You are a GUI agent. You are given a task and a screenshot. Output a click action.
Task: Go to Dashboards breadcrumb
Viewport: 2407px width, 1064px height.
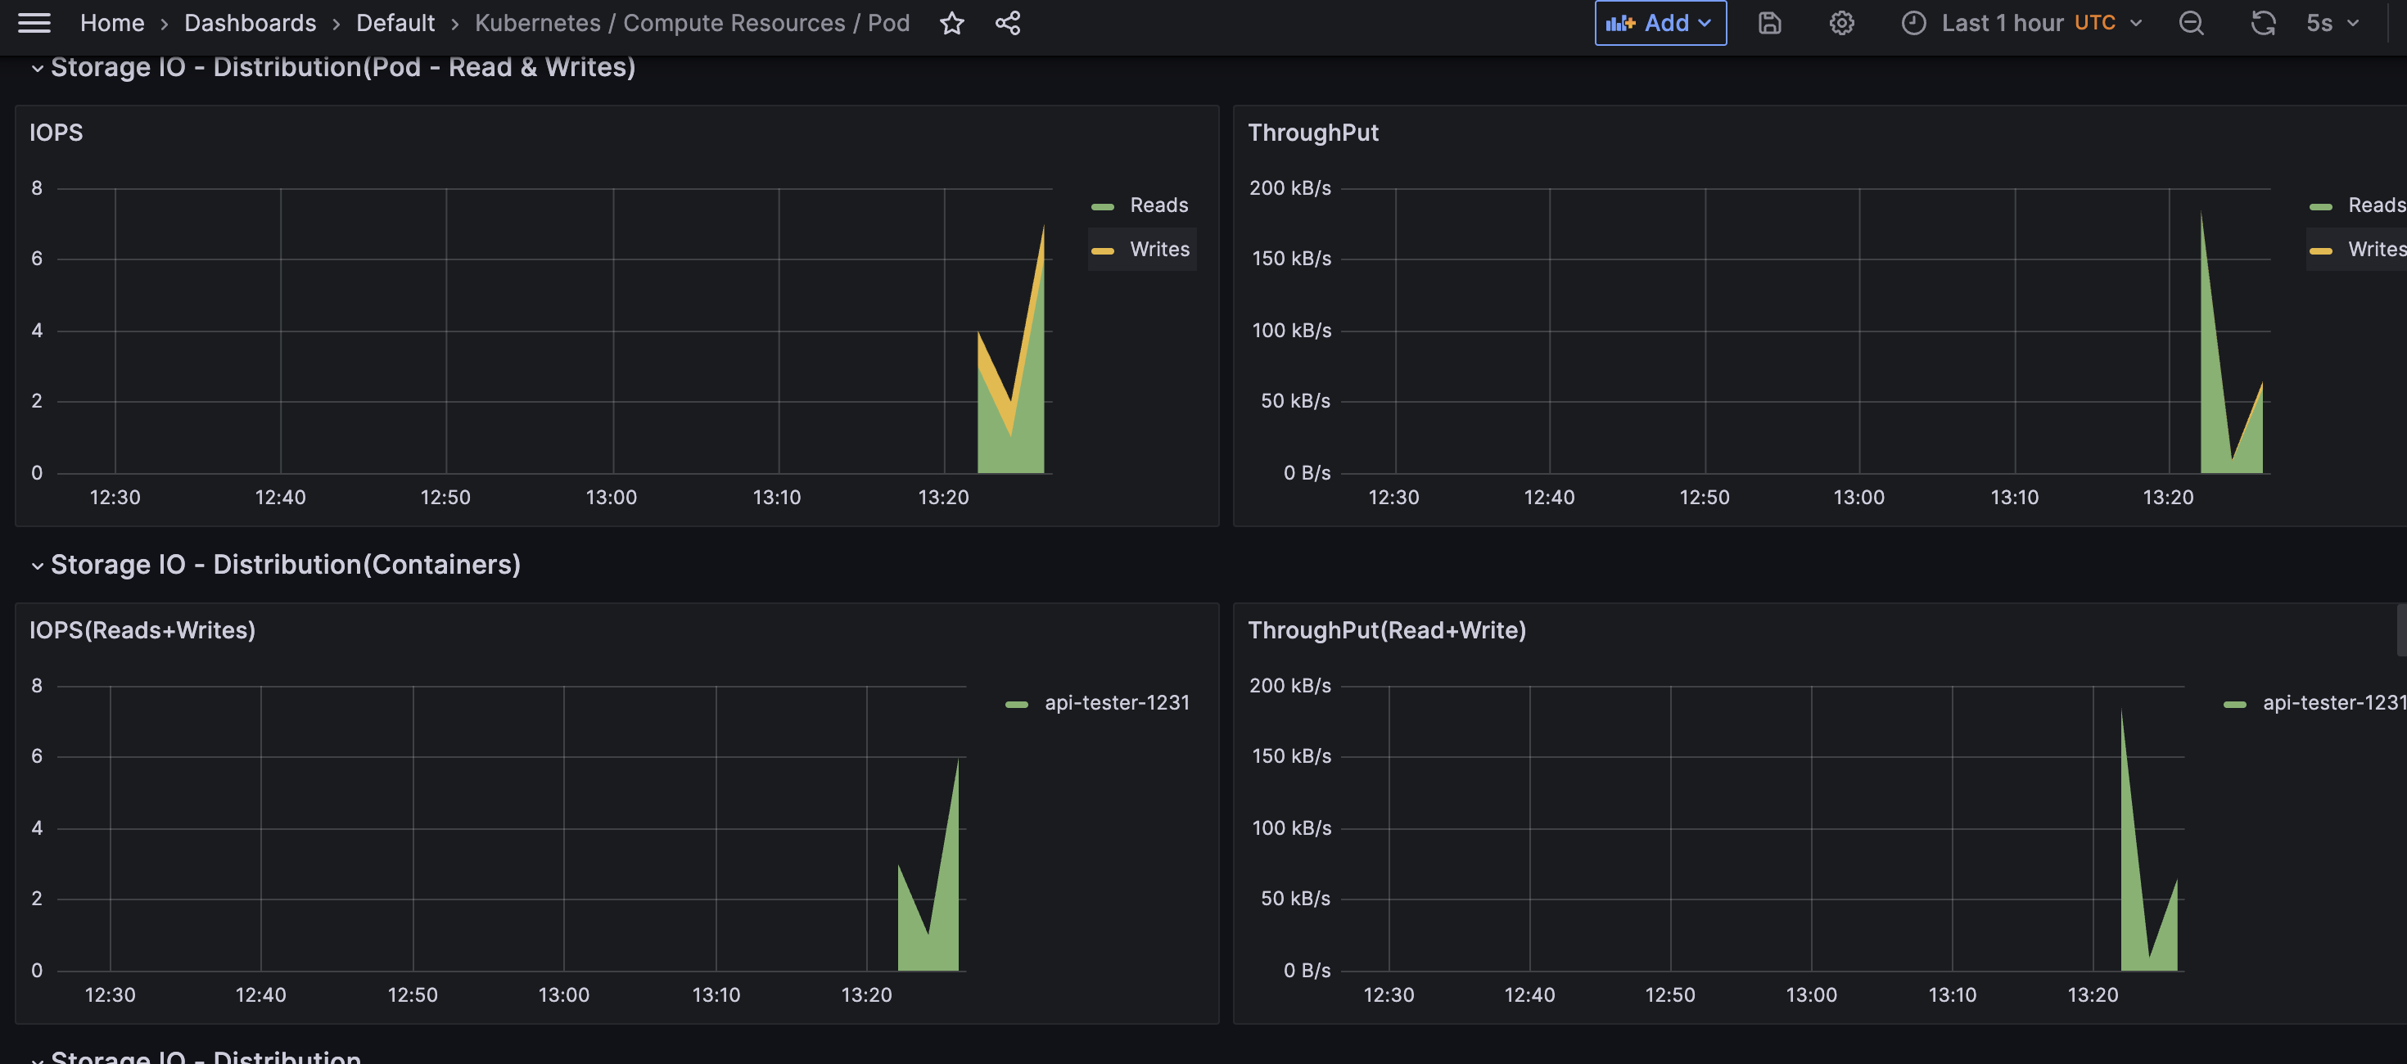point(250,22)
